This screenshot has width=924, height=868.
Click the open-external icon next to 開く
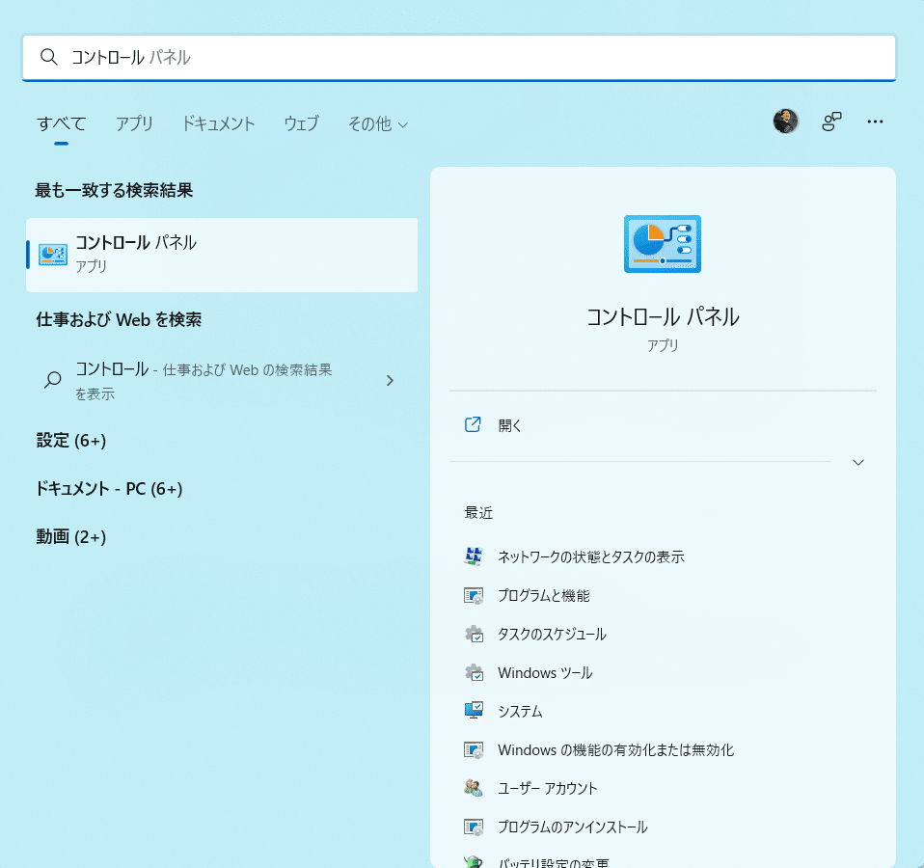473,425
